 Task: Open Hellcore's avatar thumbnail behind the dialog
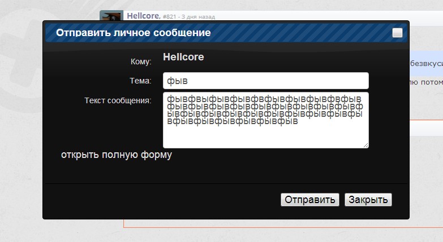pos(111,15)
